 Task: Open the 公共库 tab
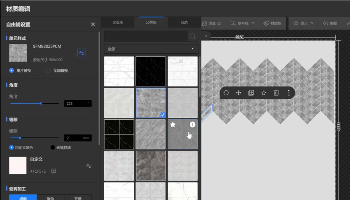151,22
